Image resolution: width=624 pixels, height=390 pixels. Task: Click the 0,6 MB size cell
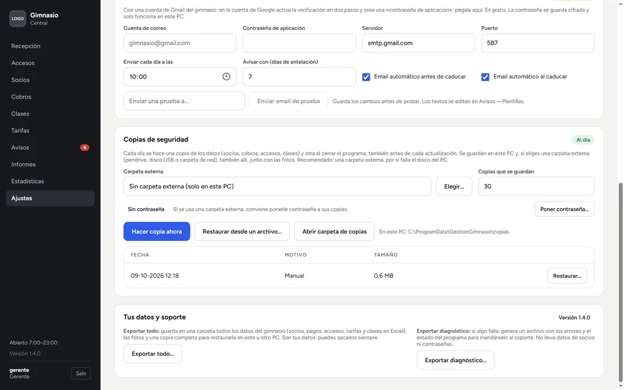tap(384, 276)
